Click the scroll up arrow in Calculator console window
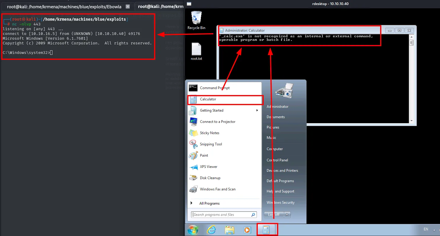440x236 pixels. (x=412, y=37)
